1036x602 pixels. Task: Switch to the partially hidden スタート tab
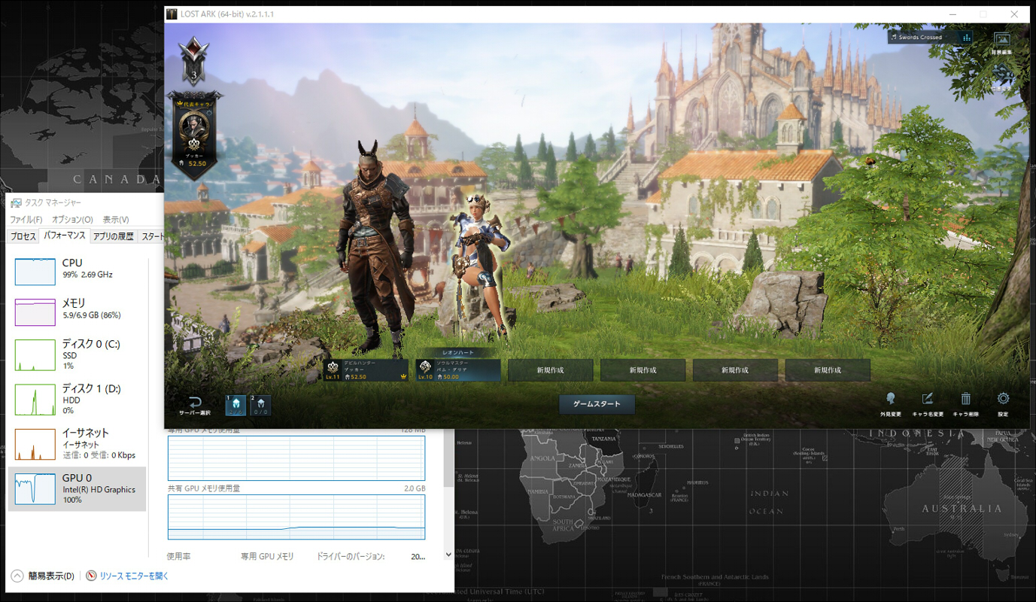pyautogui.click(x=151, y=236)
